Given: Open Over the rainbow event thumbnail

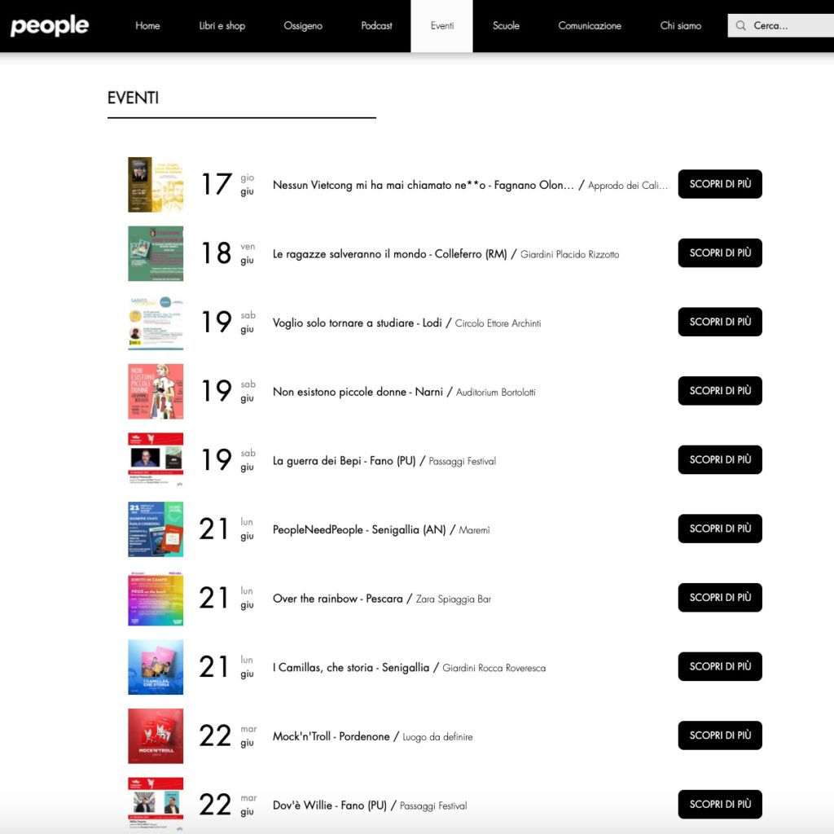Looking at the screenshot, I should point(156,599).
